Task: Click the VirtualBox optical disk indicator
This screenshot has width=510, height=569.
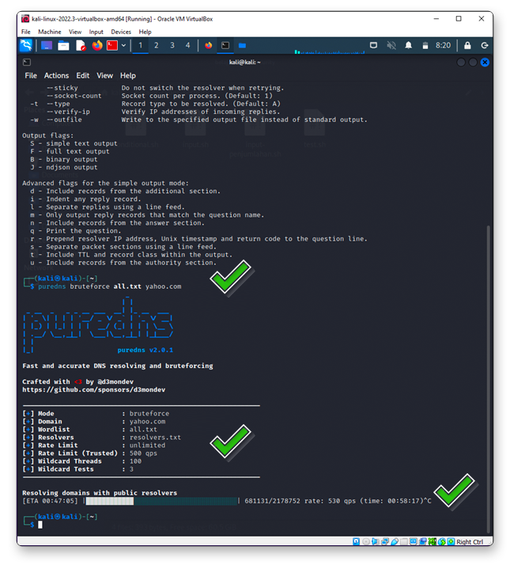Action: tap(366, 542)
